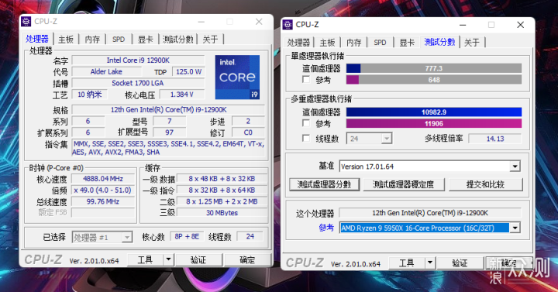Tick the 线程数 checkbox
The width and height of the screenshot is (558, 292).
coord(305,138)
